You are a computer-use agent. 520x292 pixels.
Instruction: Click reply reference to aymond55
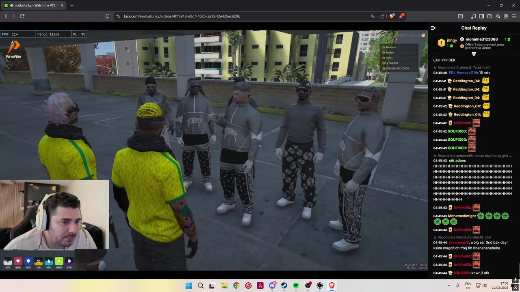pyautogui.click(x=472, y=155)
